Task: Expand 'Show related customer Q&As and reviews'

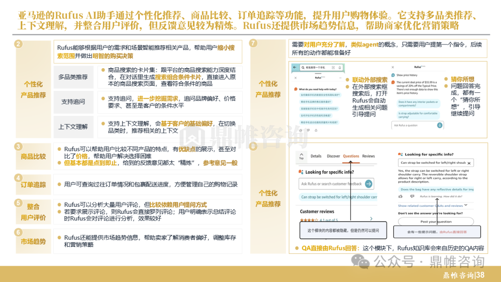Action: point(433,205)
